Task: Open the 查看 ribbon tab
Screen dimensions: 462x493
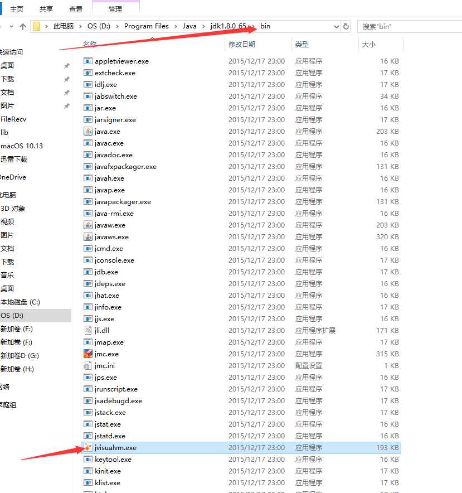Action: tap(76, 9)
